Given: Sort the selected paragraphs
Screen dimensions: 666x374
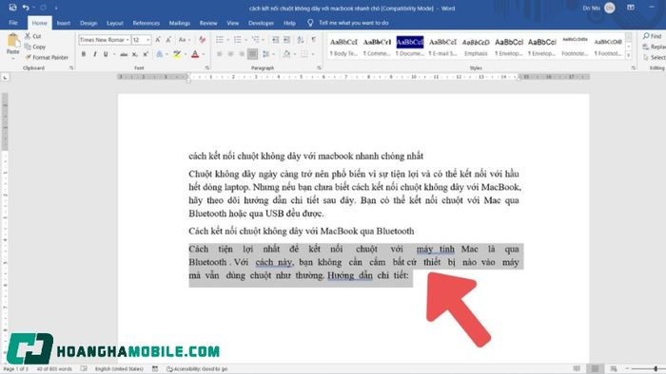Looking at the screenshot, I should 301,40.
